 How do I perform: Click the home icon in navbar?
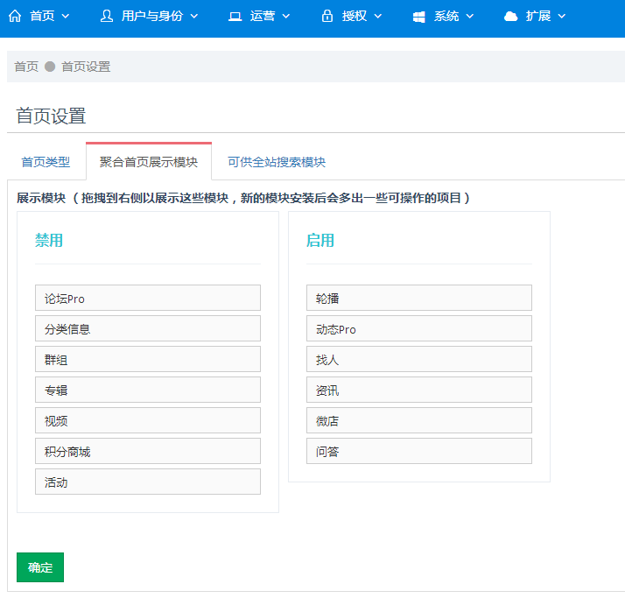tap(15, 16)
